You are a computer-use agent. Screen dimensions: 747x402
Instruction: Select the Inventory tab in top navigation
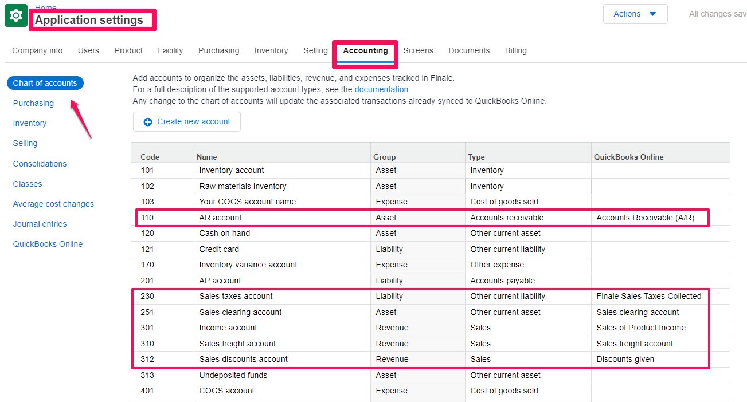click(271, 50)
